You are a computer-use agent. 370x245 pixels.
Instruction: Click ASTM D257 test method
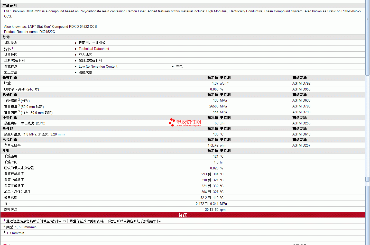click(x=301, y=145)
